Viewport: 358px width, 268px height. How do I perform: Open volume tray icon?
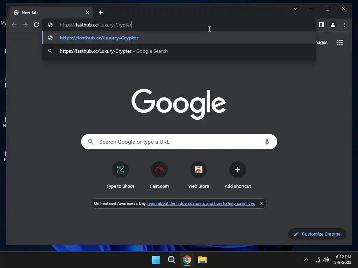(326, 260)
